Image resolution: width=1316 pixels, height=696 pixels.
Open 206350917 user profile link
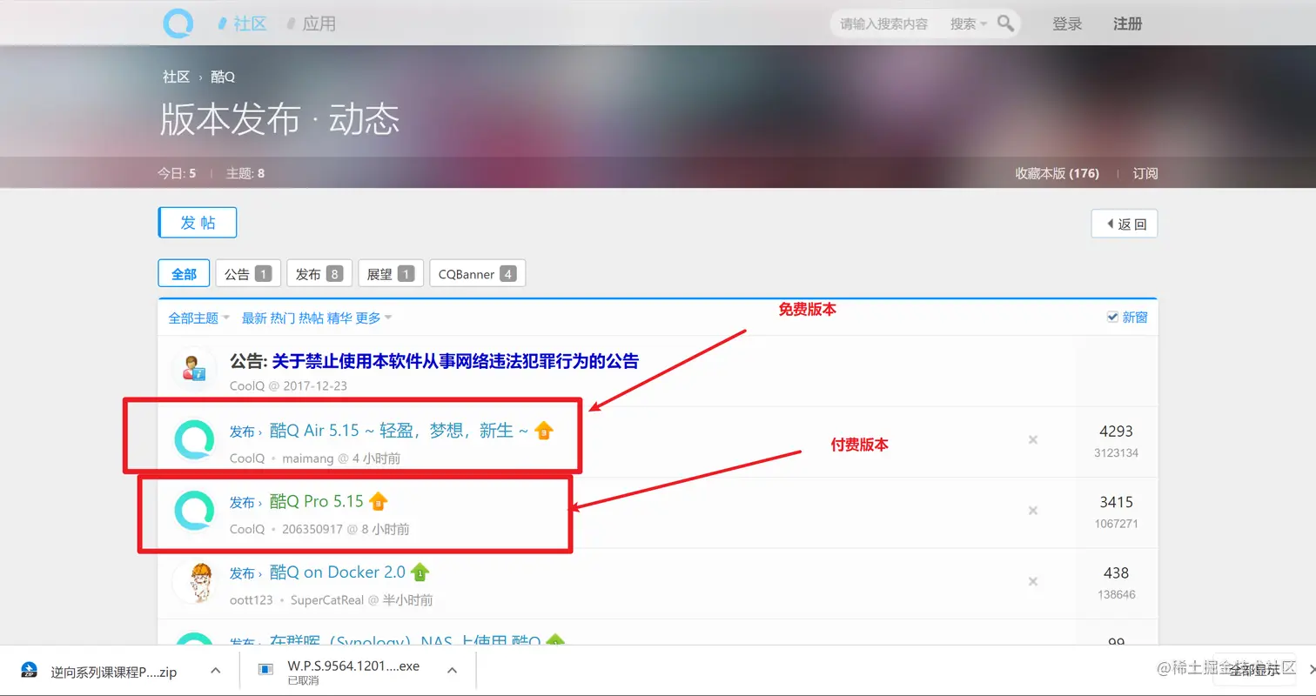point(312,529)
